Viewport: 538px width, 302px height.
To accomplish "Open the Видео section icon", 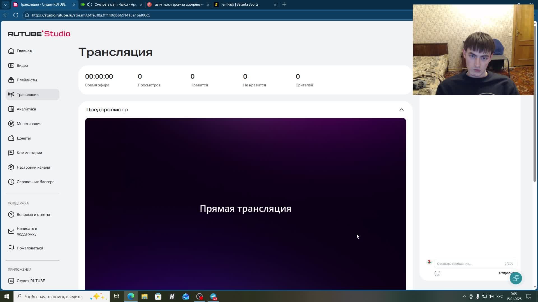I will point(11,65).
